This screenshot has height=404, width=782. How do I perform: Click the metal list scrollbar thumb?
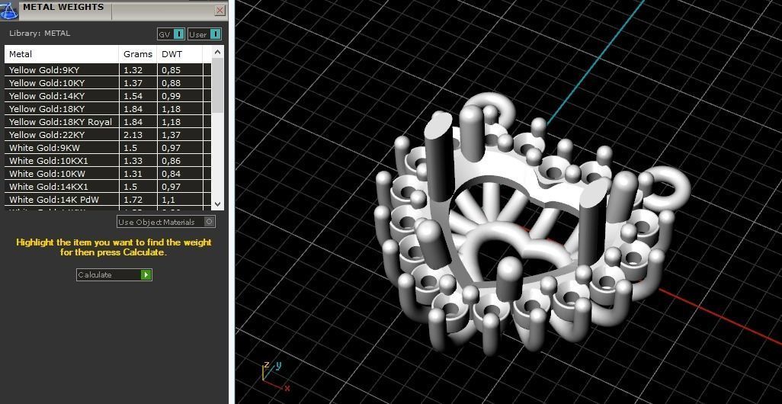coord(217,85)
